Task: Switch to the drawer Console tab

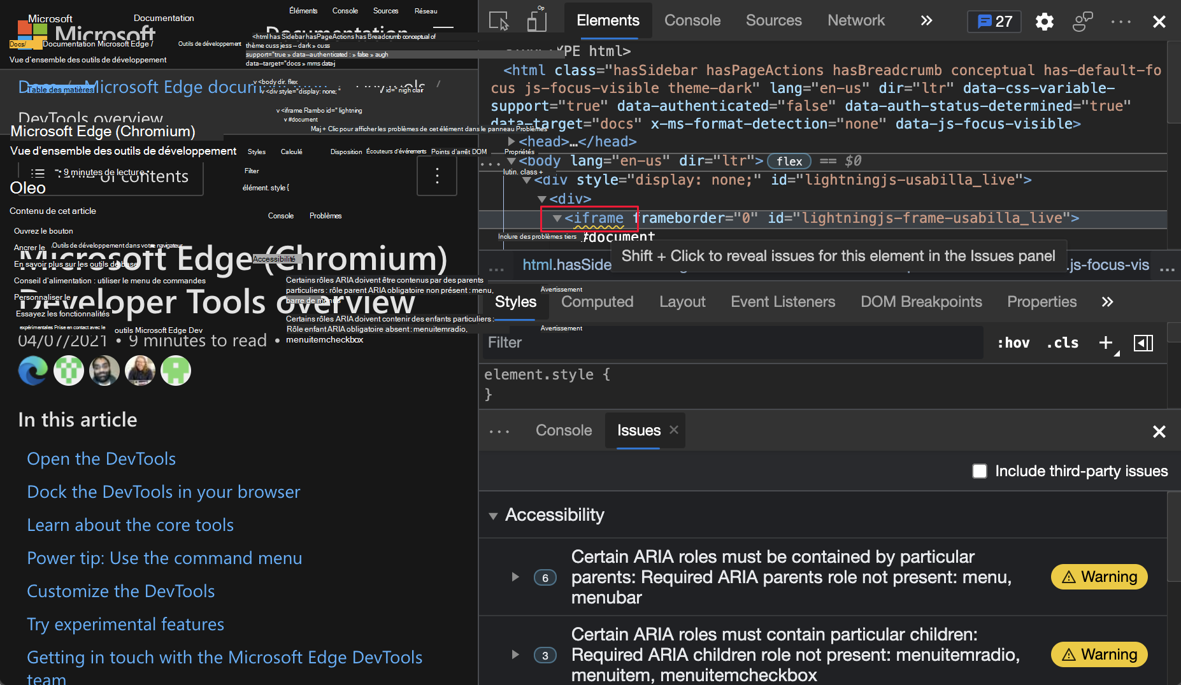Action: tap(564, 430)
